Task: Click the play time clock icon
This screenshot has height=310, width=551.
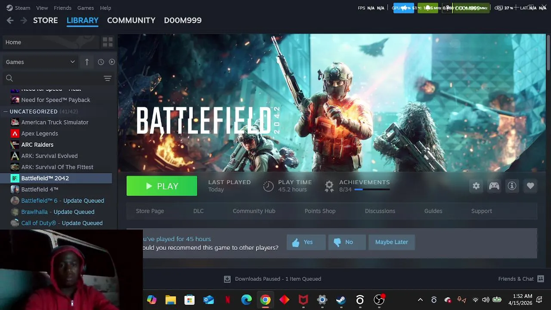Action: [268, 186]
